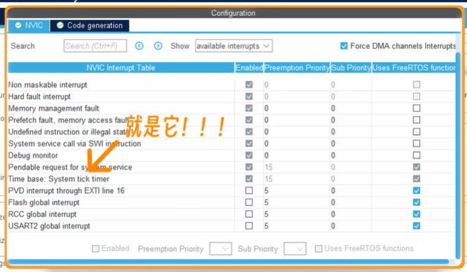Toggle FreeRTOS functions for Prefetch fault row
Viewport: 467px width, 272px height.
click(416, 120)
